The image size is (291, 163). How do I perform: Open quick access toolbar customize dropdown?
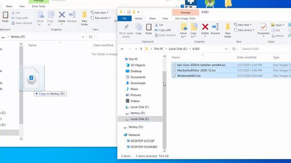point(138,12)
